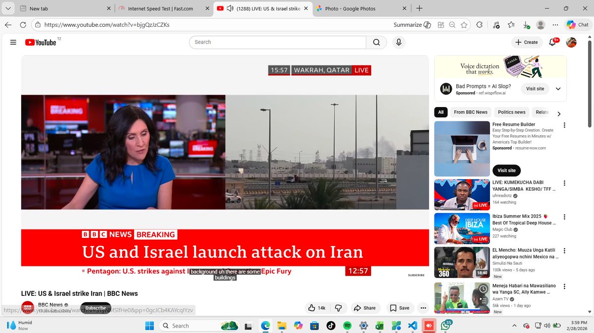594x333 pixels.
Task: Open the YouTube account avatar menu
Action: pos(571,42)
